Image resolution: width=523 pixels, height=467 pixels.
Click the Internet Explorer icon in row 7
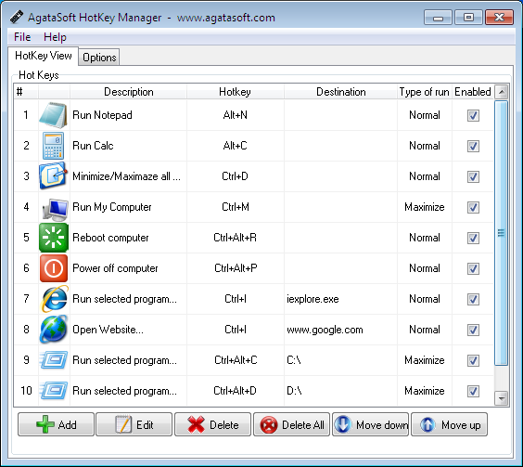(54, 299)
